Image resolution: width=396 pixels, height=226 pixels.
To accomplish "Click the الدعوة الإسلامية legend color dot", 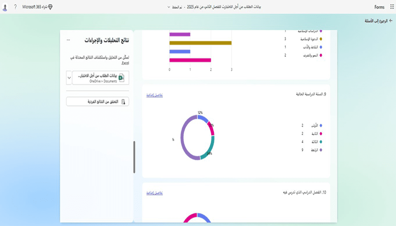I will click(321, 39).
